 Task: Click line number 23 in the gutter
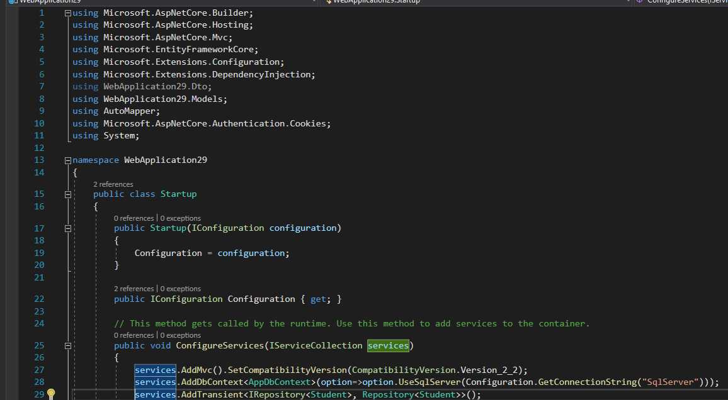click(x=39, y=311)
